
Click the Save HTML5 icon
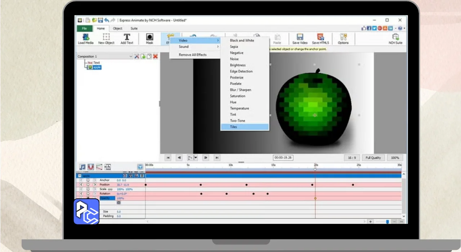pyautogui.click(x=320, y=38)
